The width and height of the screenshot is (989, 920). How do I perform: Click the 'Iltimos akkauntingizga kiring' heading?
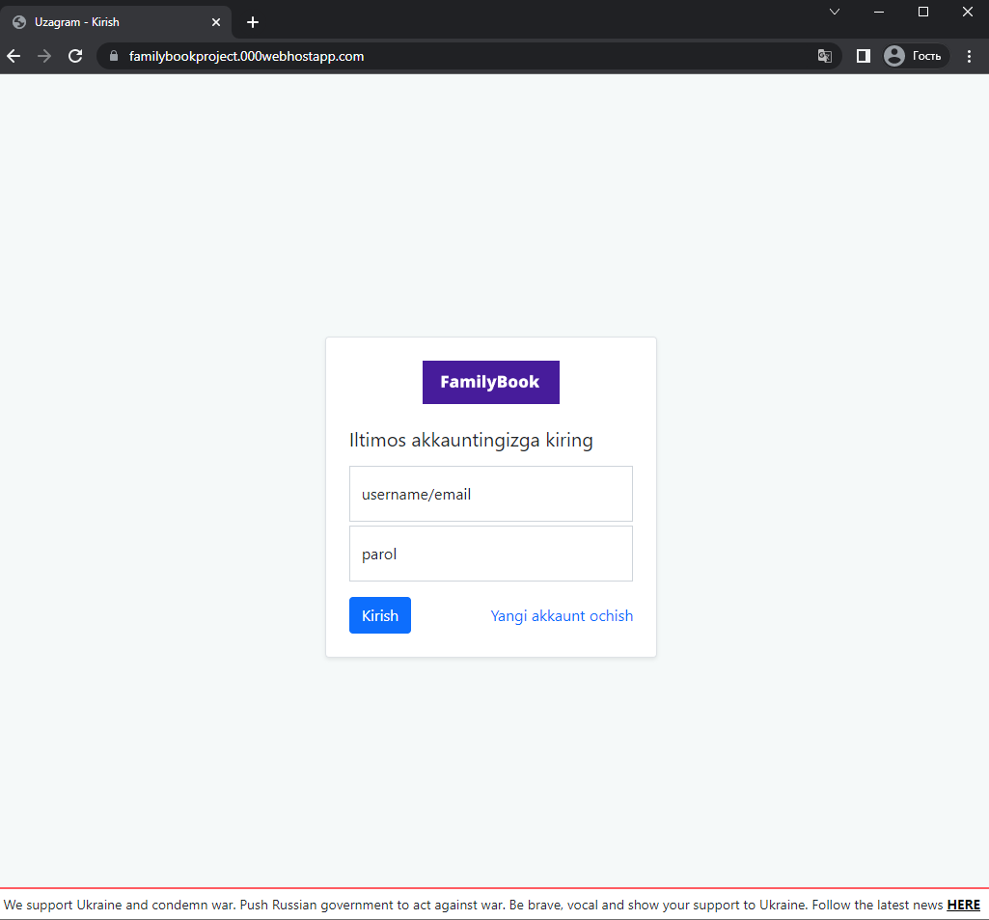[x=471, y=440]
